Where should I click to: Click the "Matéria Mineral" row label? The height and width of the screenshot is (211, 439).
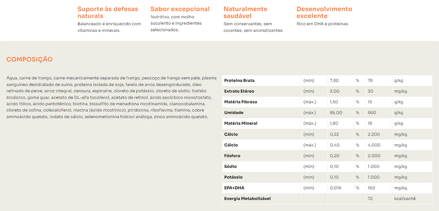point(240,123)
